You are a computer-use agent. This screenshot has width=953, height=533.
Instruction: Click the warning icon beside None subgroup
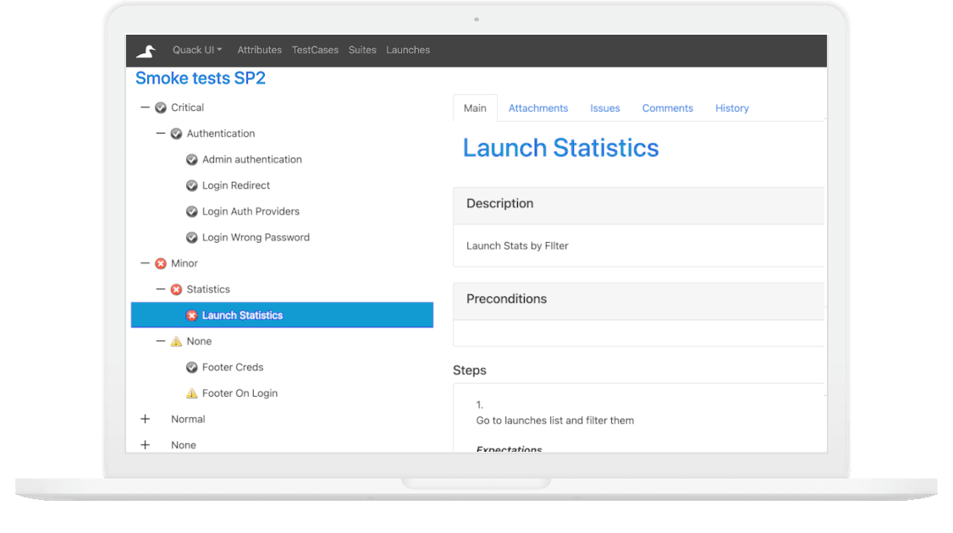click(176, 342)
